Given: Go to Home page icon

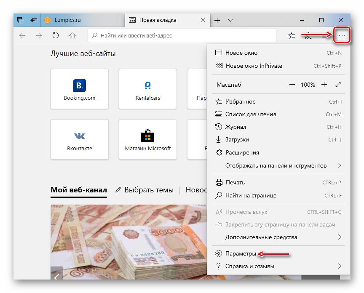Looking at the screenshot, I should pyautogui.click(x=72, y=36).
